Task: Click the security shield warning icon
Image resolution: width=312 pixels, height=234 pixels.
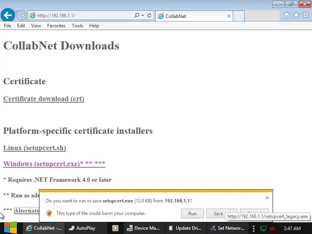Action: pyautogui.click(x=49, y=213)
